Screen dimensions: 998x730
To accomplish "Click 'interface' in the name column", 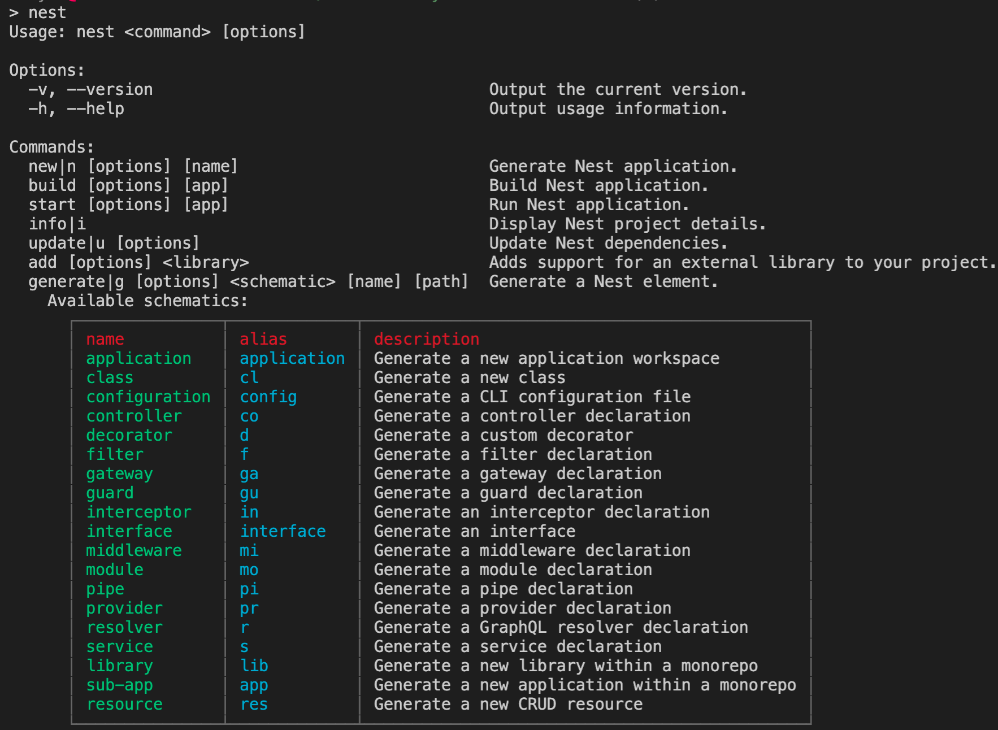I will (129, 532).
